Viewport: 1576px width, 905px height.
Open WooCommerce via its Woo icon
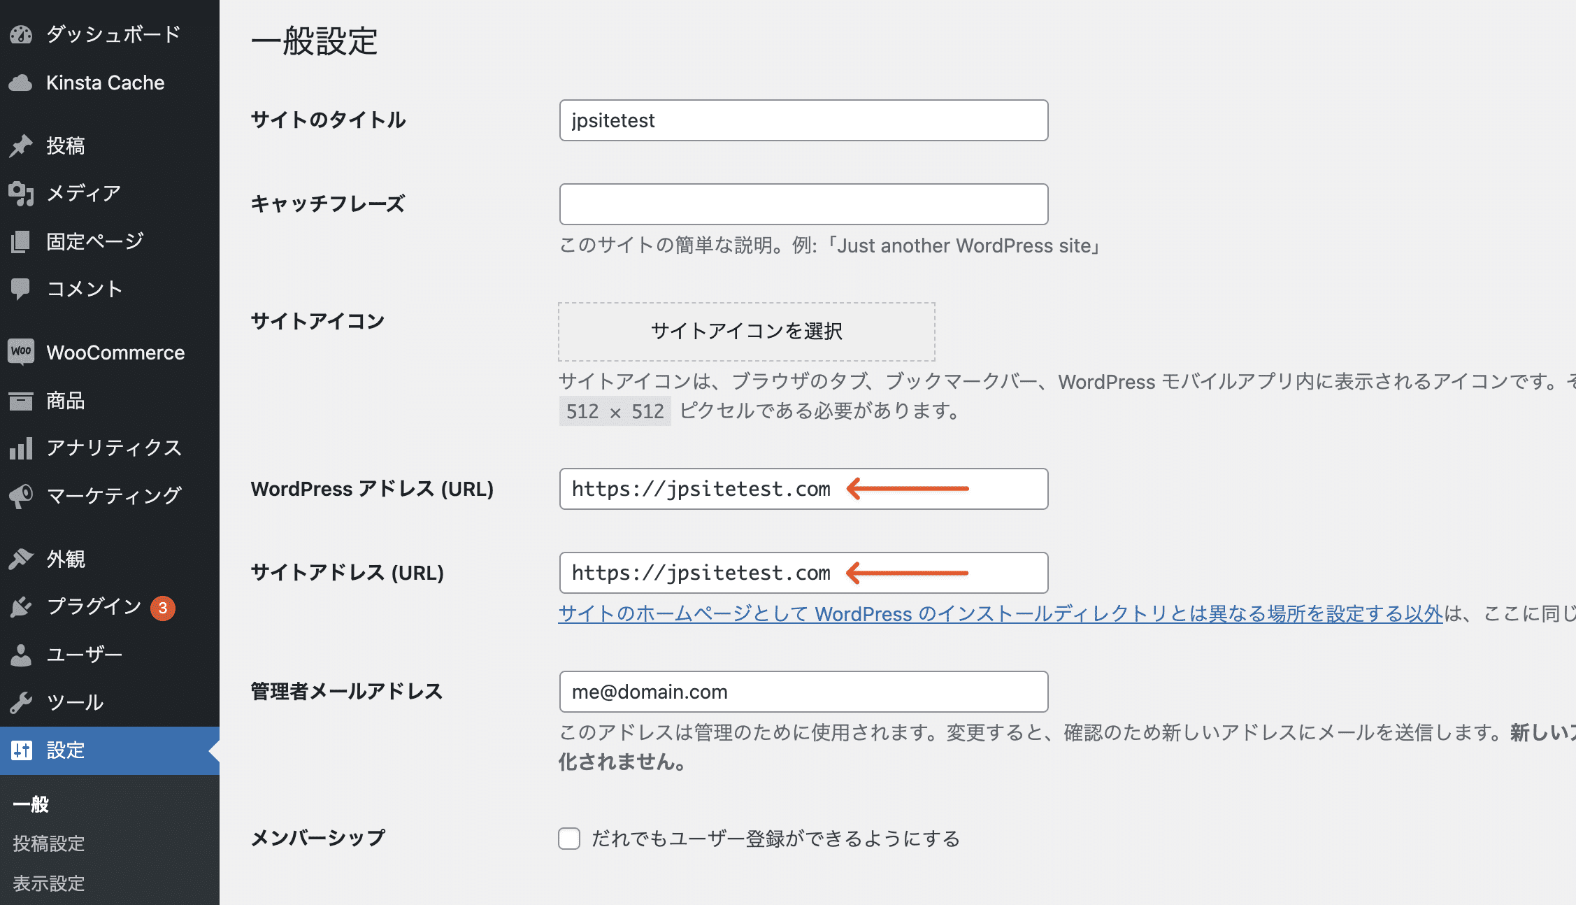coord(22,352)
